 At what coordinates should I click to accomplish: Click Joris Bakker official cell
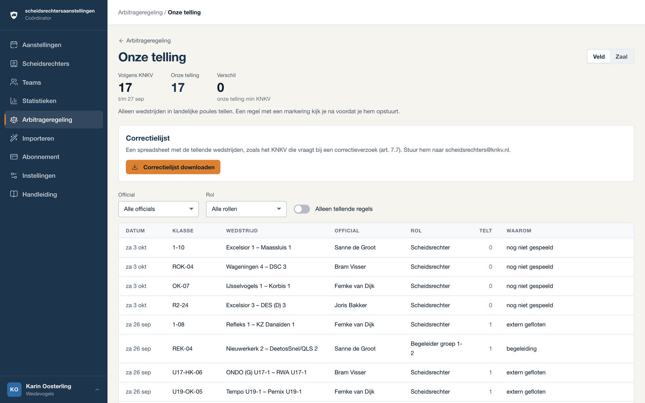tap(351, 305)
